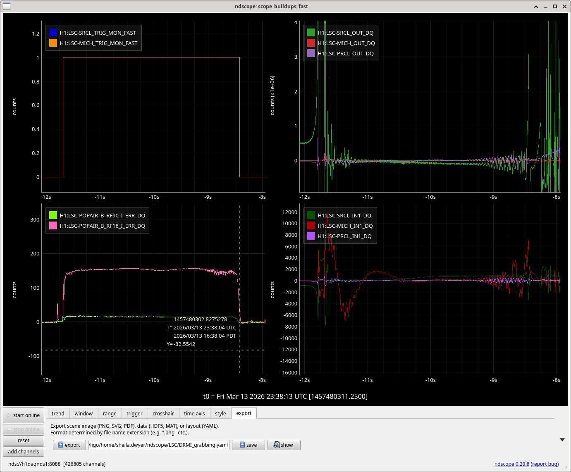Open the ndscope 0.20.8 link
This screenshot has height=472, width=571.
511,464
